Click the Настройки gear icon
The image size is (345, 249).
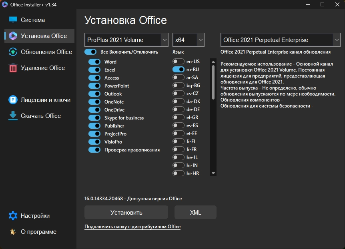pyautogui.click(x=13, y=216)
